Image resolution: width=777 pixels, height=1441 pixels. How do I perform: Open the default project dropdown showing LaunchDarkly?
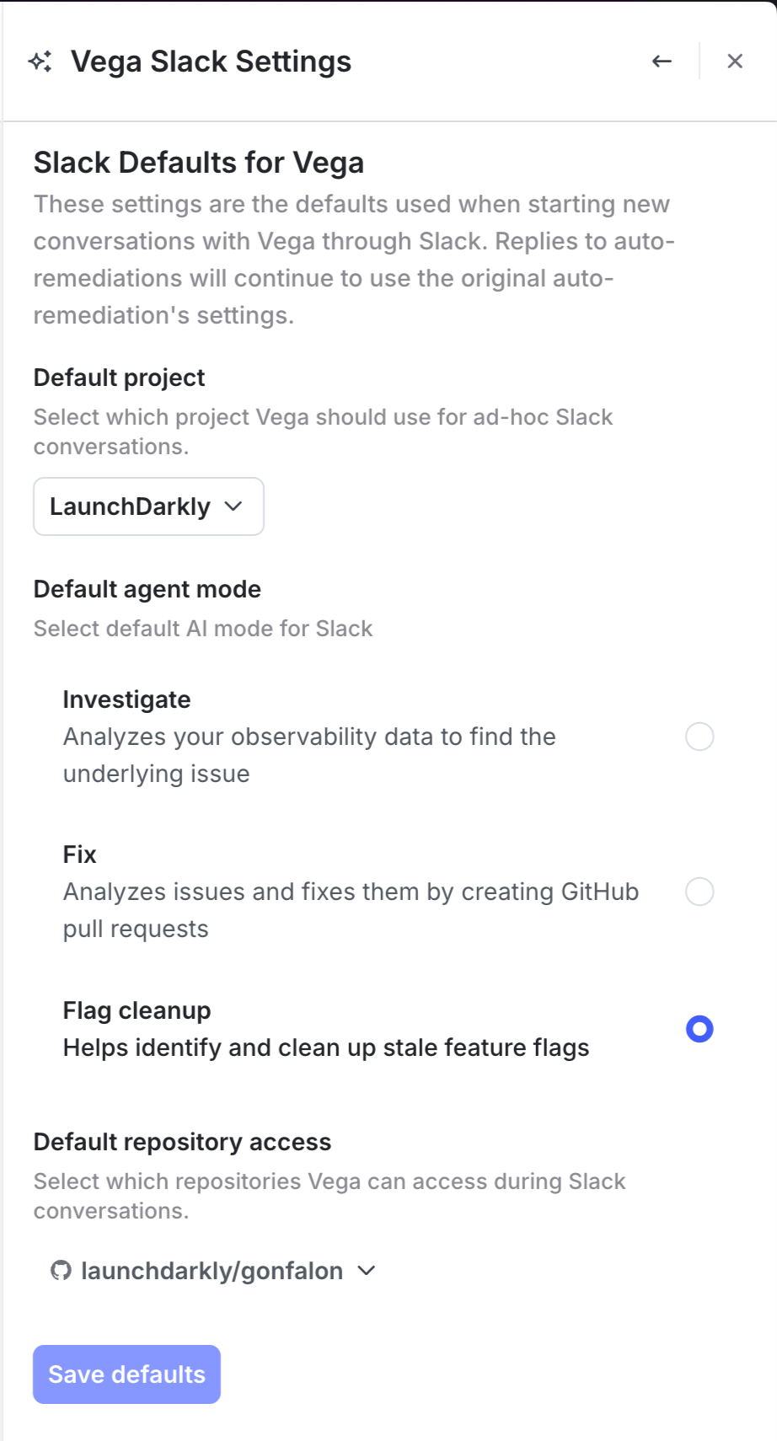[148, 506]
